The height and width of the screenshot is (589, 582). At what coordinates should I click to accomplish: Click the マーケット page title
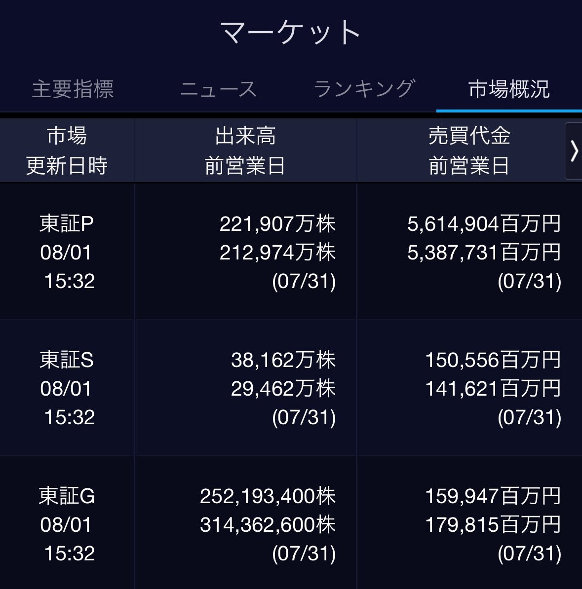point(291,33)
